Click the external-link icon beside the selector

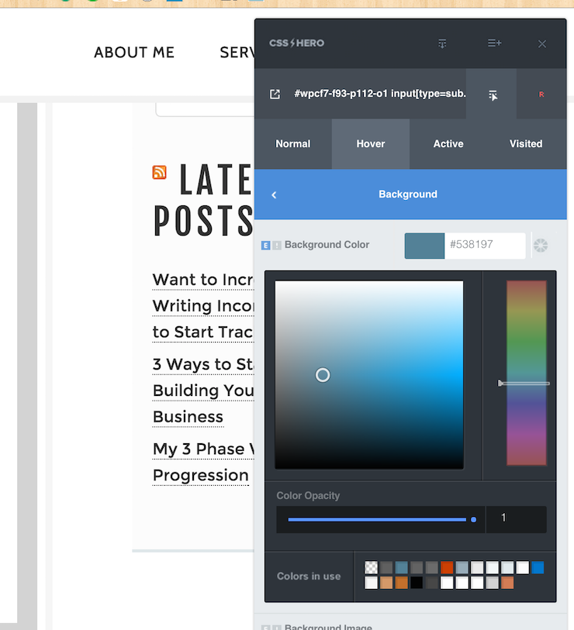point(275,94)
